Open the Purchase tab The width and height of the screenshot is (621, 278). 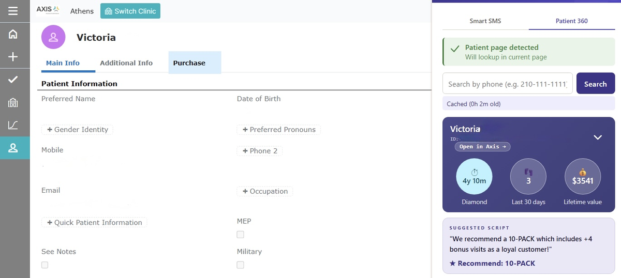pyautogui.click(x=195, y=63)
